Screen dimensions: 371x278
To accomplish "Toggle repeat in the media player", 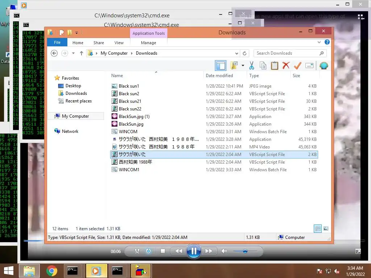I will coord(148,251).
